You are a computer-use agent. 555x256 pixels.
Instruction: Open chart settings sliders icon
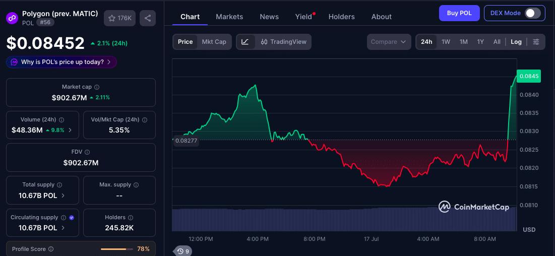(x=536, y=42)
